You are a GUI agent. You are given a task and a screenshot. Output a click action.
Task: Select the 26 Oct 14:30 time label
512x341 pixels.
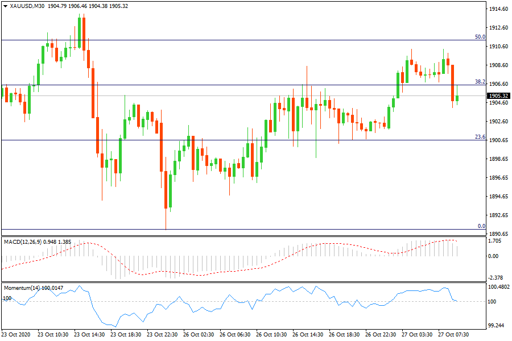pyautogui.click(x=307, y=335)
